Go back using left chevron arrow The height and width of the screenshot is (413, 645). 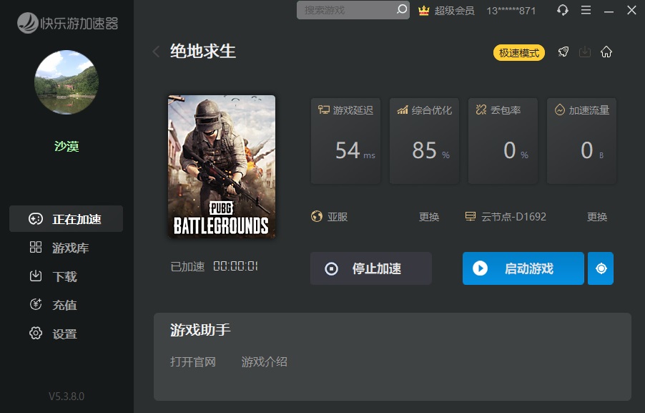tap(156, 52)
